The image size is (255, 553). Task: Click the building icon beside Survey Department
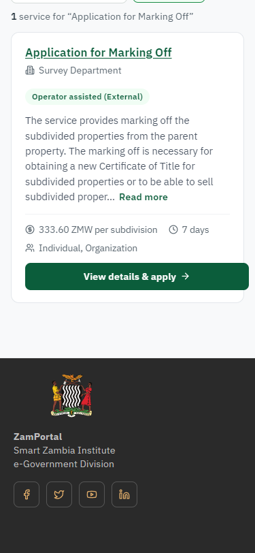(30, 71)
